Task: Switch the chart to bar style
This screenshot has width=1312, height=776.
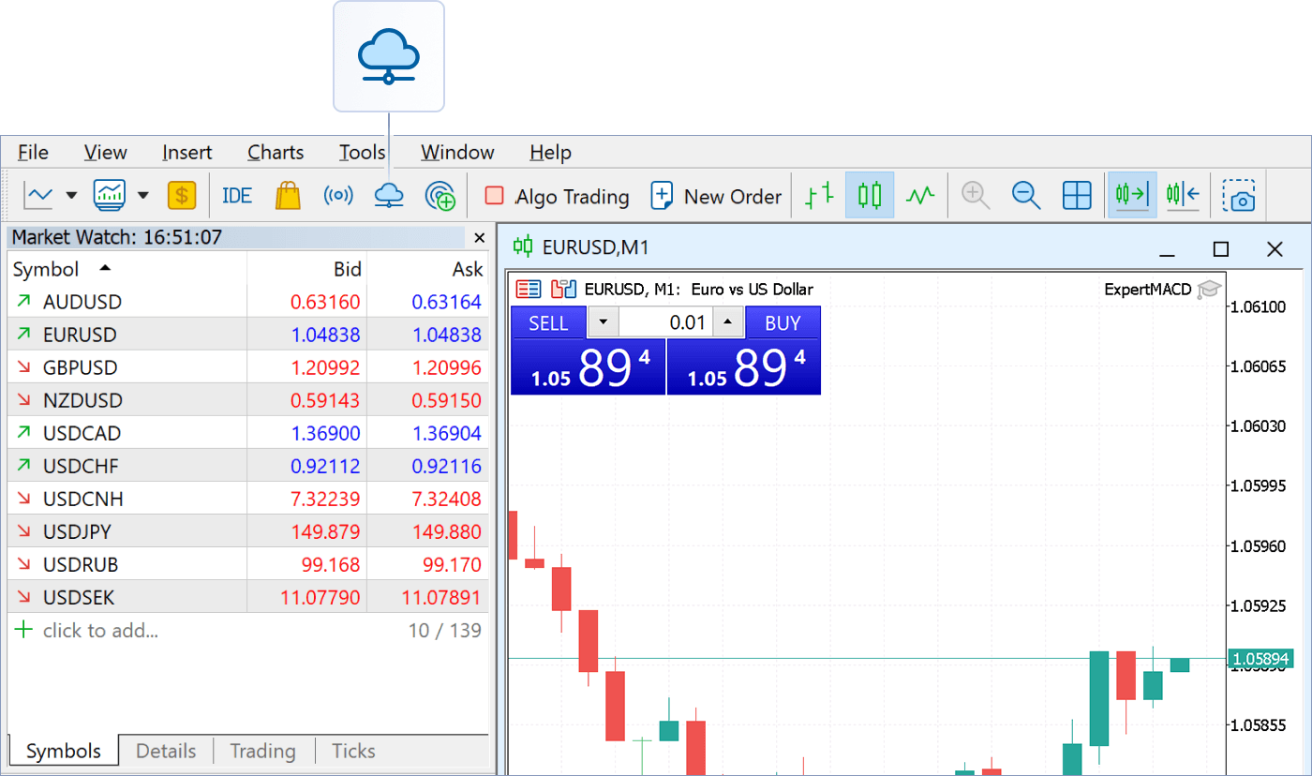Action: (x=816, y=195)
